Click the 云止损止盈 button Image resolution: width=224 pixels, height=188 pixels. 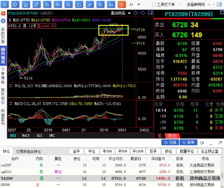coord(210,151)
